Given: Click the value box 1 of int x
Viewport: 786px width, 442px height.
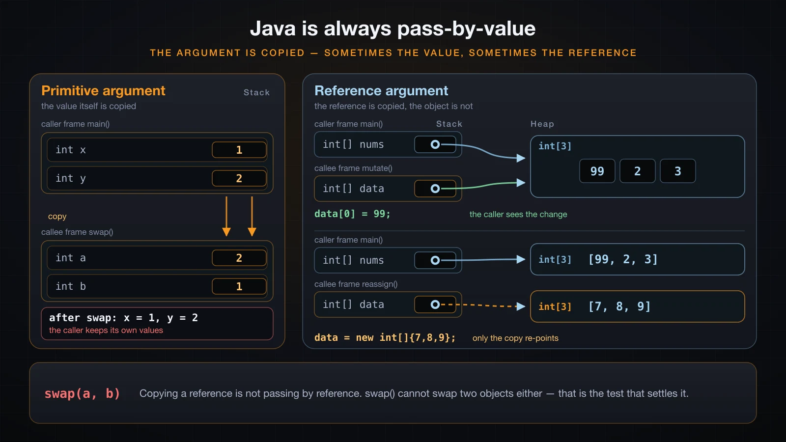Looking at the screenshot, I should tap(239, 150).
